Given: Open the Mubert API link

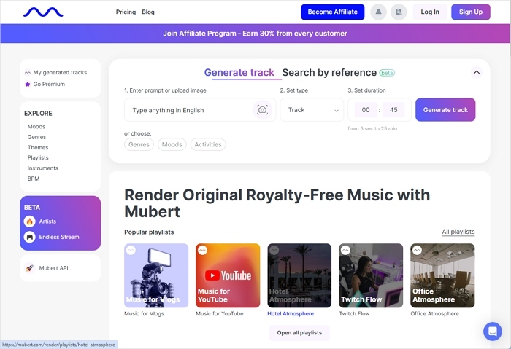Looking at the screenshot, I should coord(54,268).
